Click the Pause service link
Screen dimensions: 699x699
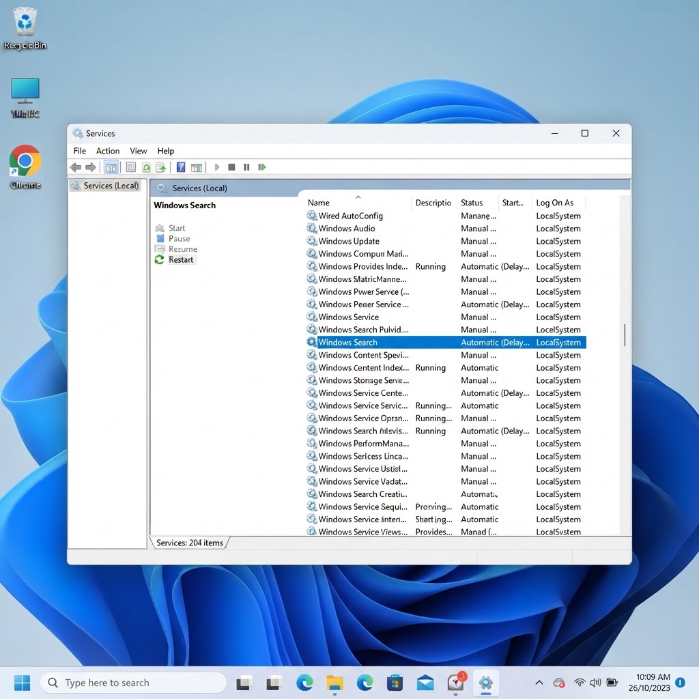click(180, 238)
